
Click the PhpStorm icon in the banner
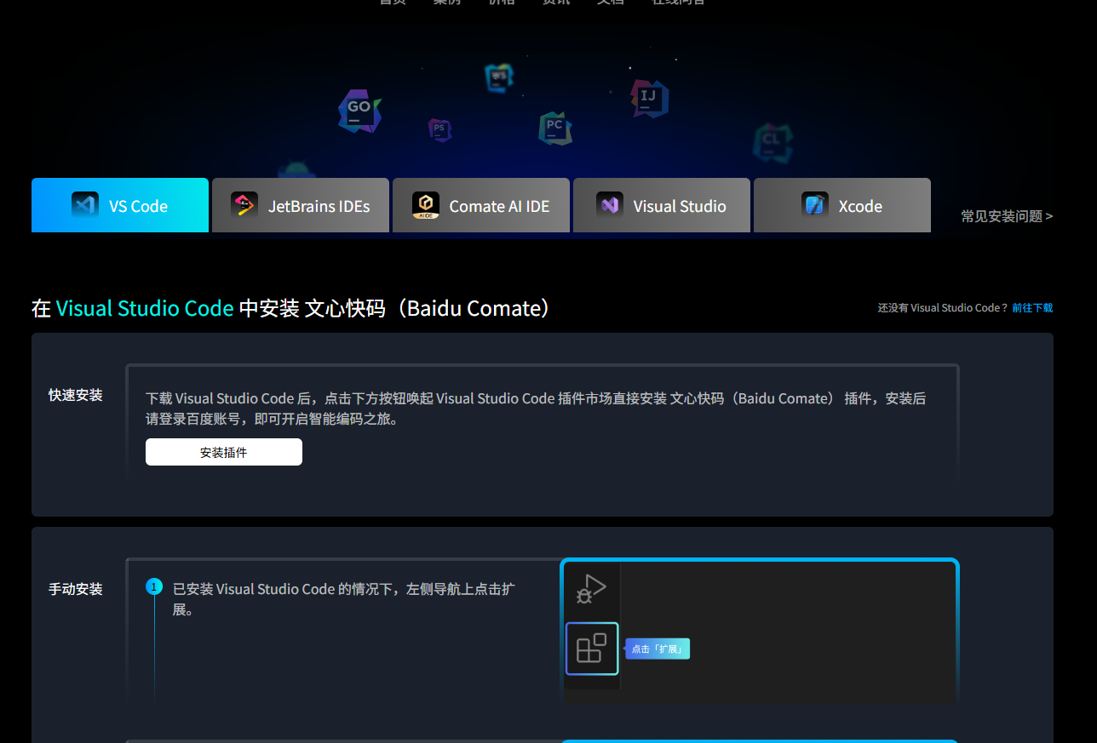[439, 129]
